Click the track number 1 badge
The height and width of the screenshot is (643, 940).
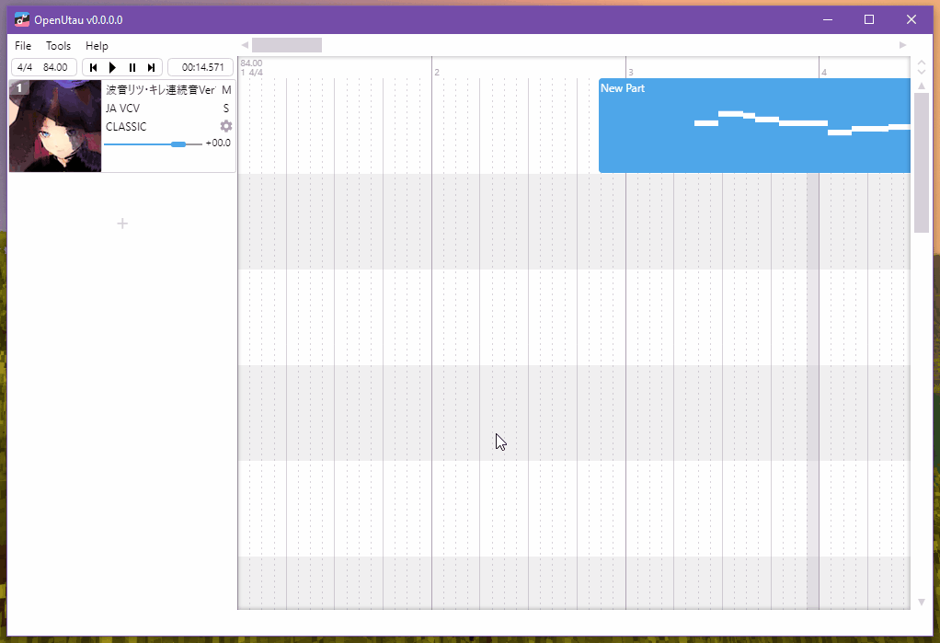click(17, 86)
